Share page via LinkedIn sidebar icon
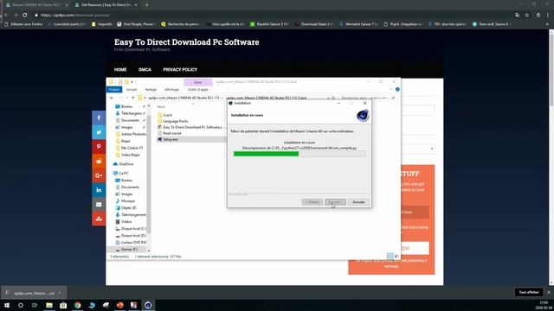Screen dimensions: 554x311 [x=99, y=190]
